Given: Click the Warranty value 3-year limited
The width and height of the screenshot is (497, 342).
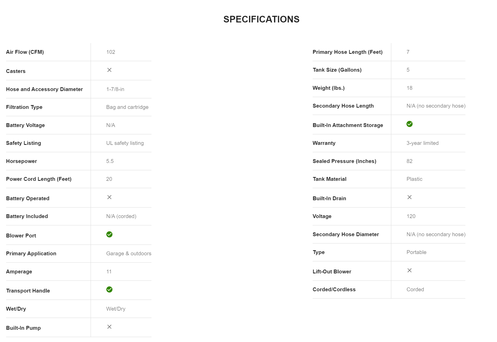Looking at the screenshot, I should 422,143.
